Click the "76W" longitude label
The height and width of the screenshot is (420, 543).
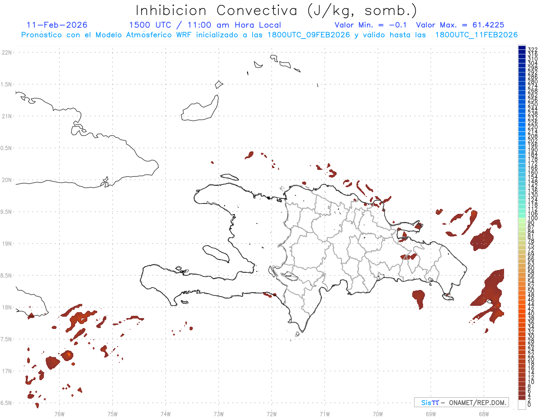click(x=59, y=414)
